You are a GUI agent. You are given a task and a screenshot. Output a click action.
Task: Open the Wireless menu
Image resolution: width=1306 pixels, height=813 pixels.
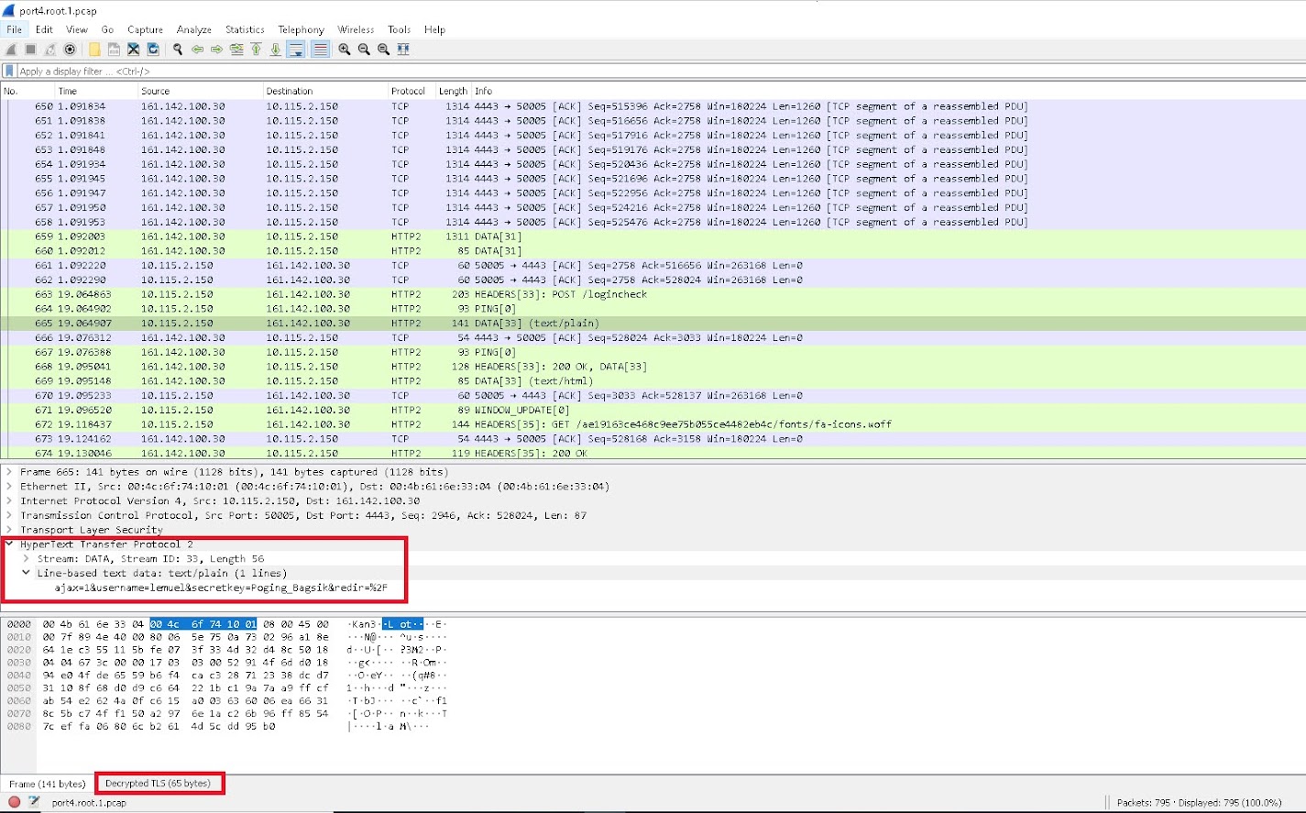pos(356,29)
